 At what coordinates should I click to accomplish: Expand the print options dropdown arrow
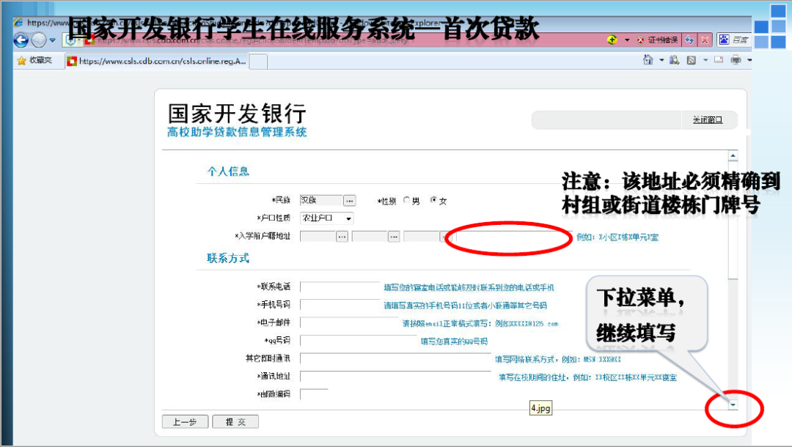coord(749,61)
